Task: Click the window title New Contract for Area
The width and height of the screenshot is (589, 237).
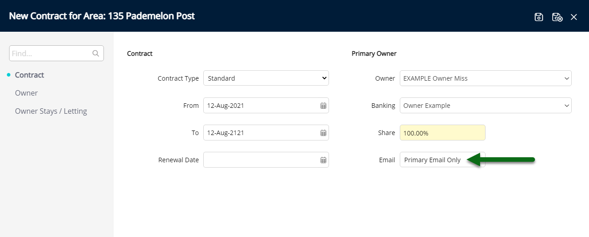Action: (x=102, y=16)
